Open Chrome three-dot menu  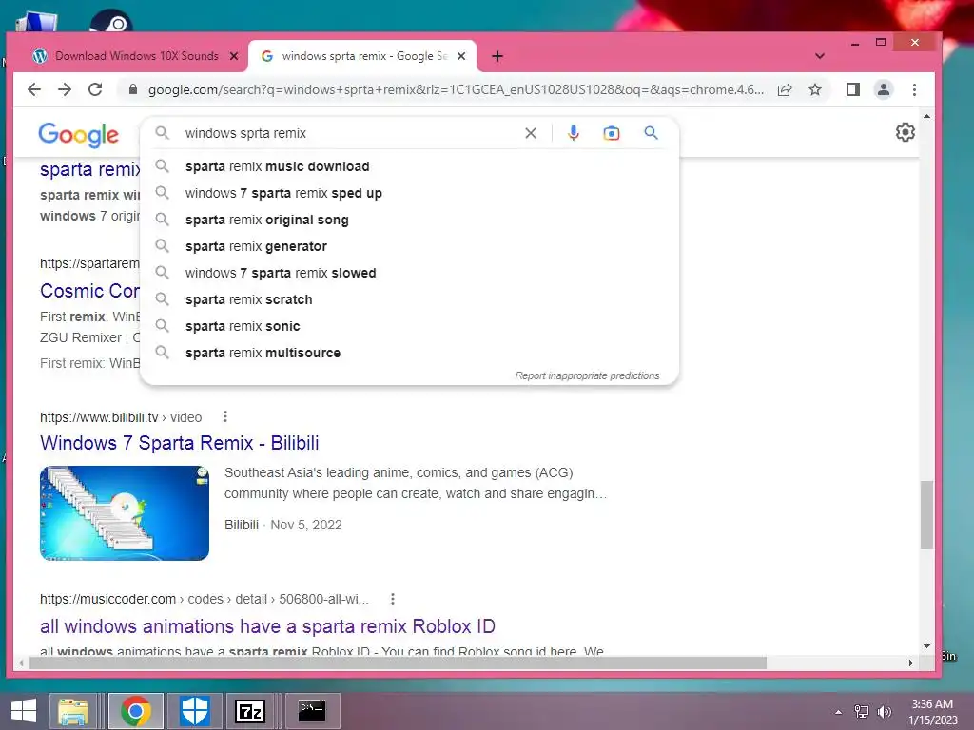(x=914, y=90)
